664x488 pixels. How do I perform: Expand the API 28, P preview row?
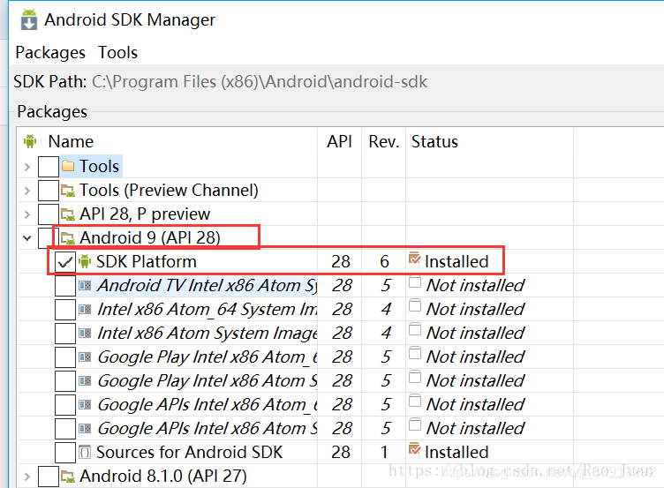[x=27, y=214]
